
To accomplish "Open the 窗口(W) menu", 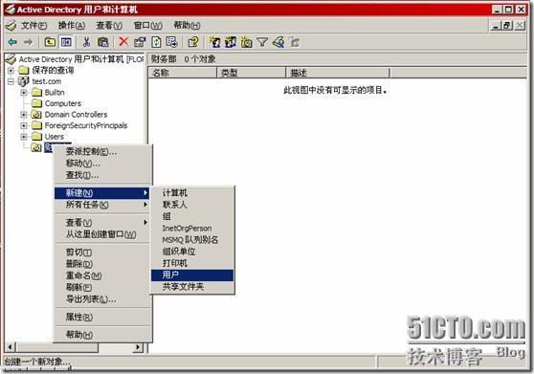I will tap(147, 26).
